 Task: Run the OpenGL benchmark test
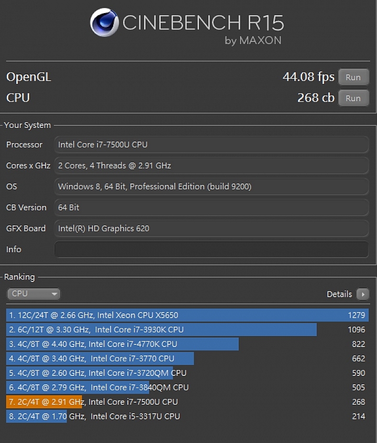(353, 77)
